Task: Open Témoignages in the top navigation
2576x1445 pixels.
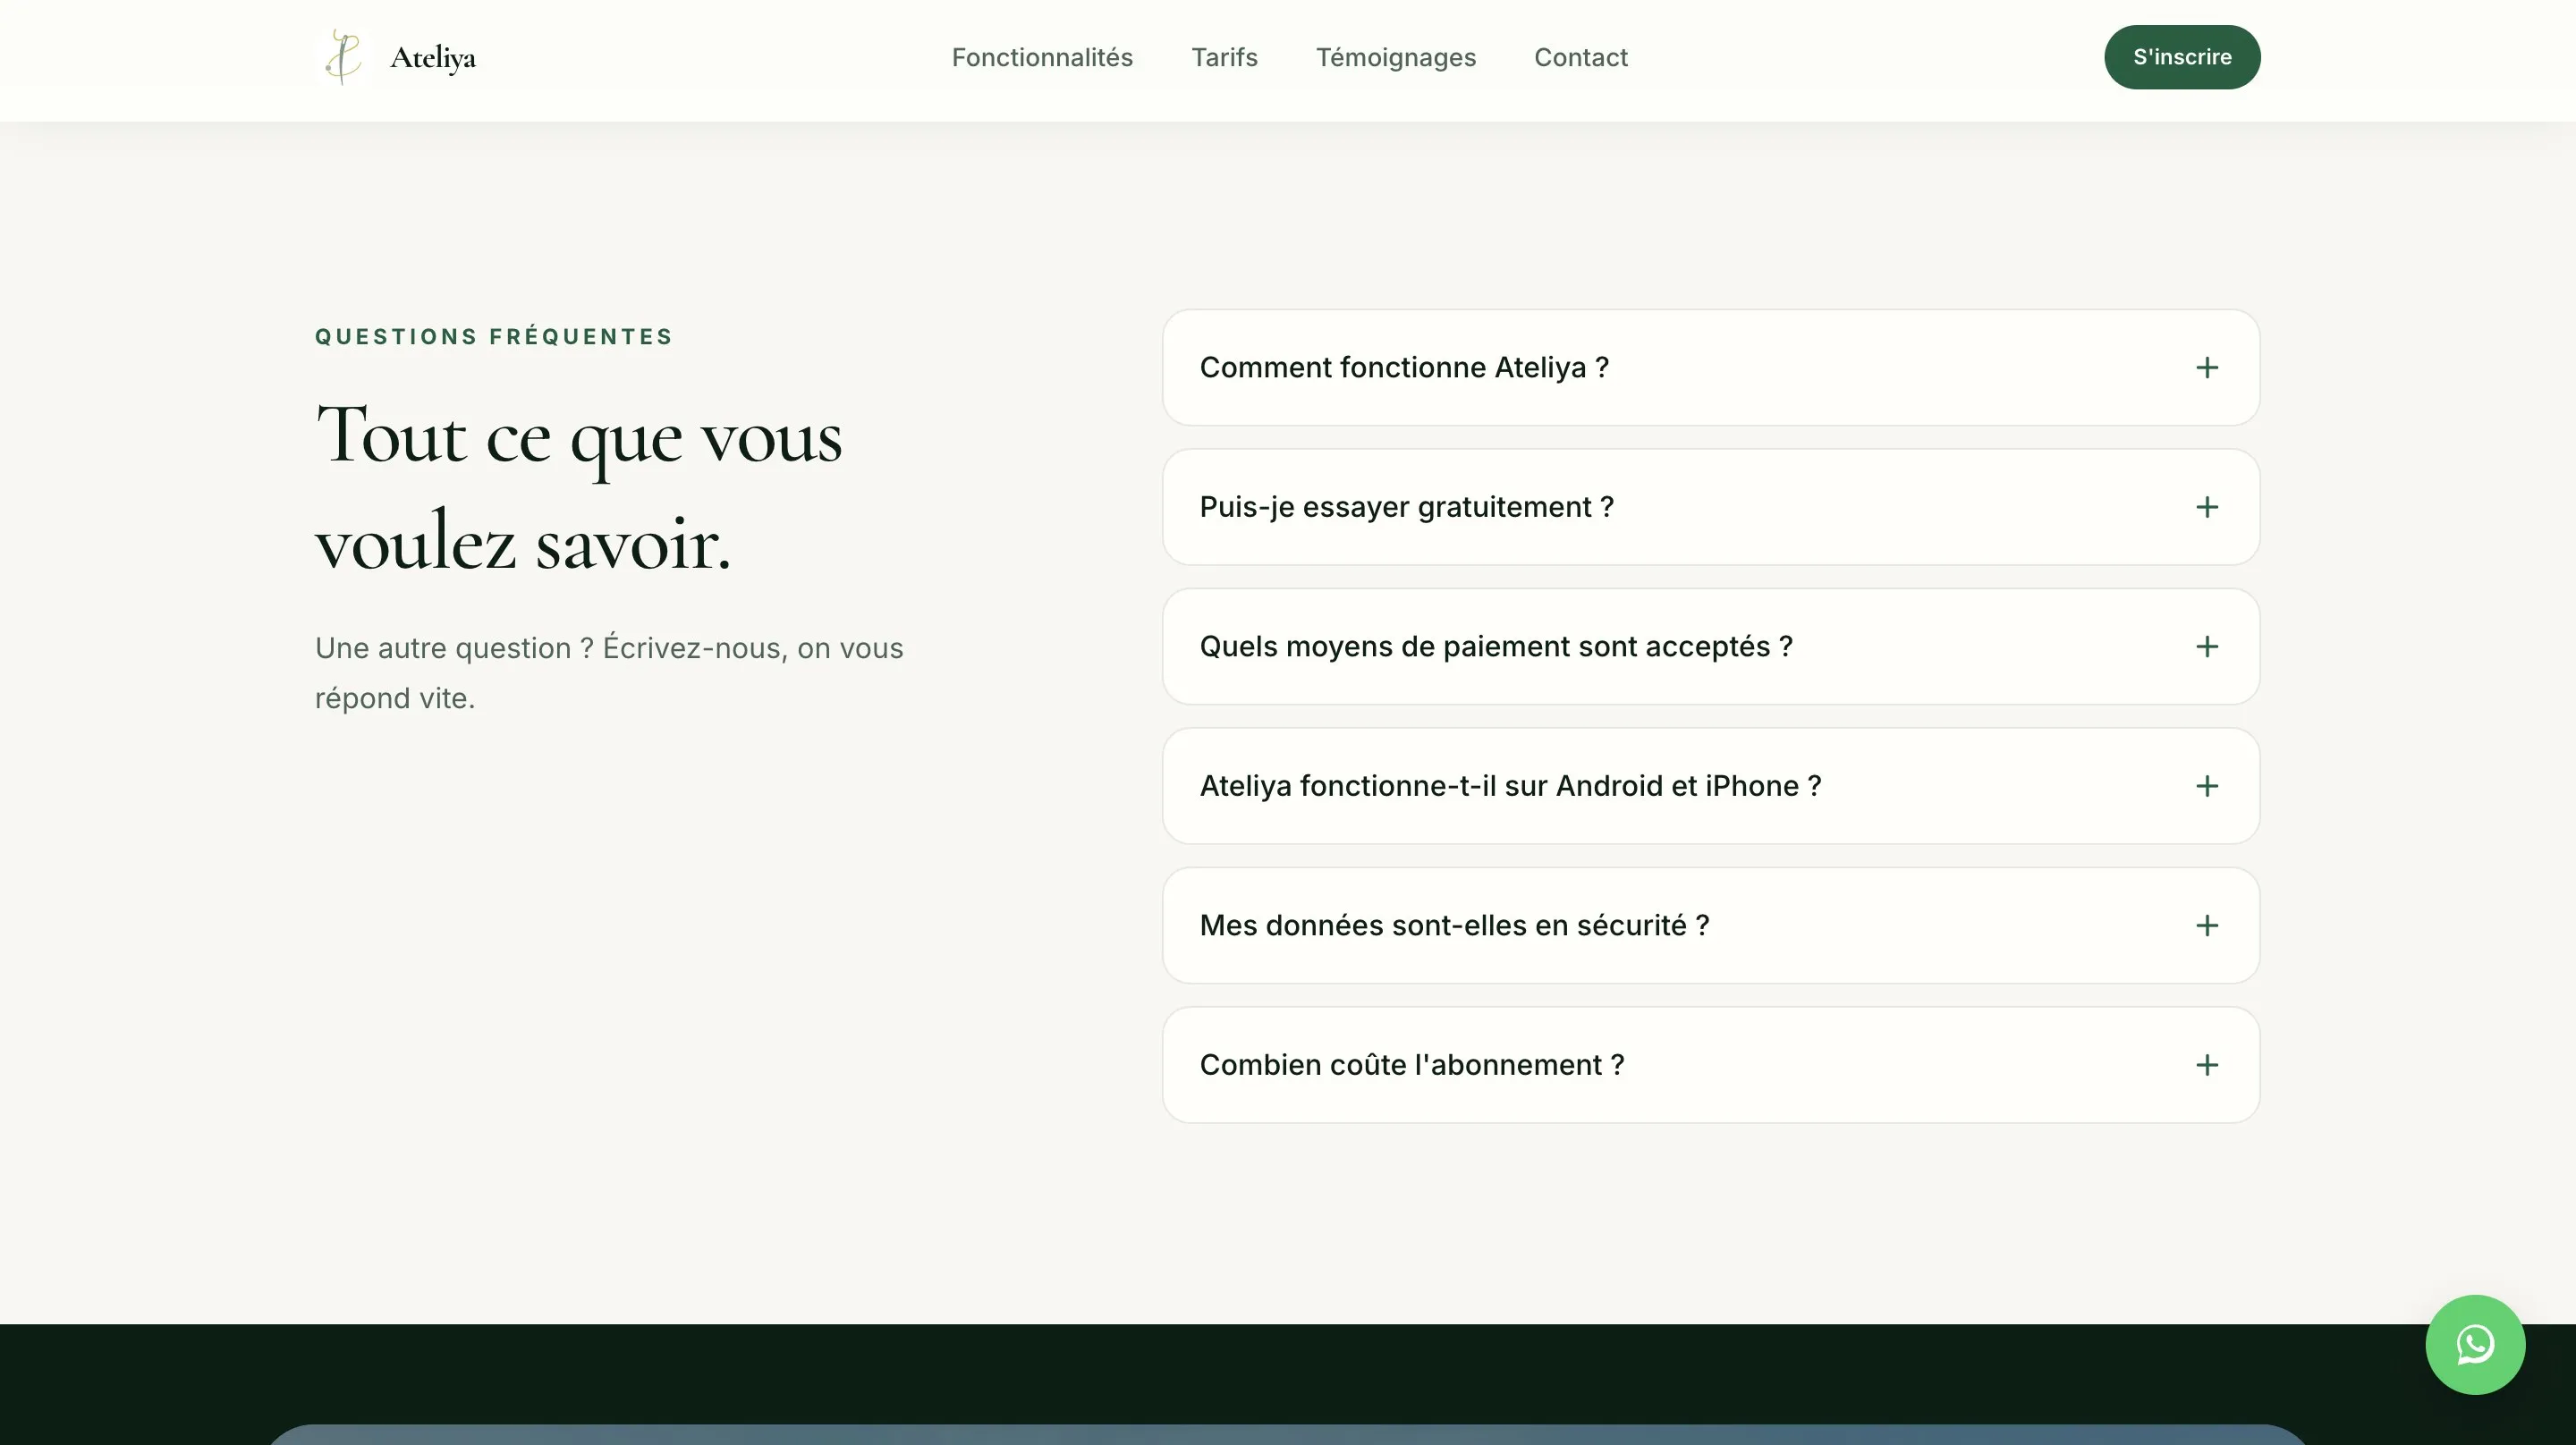Action: pyautogui.click(x=1395, y=57)
